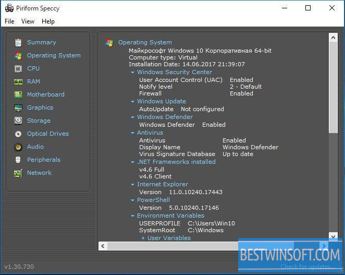Click the USERPROFILE variable row
The image size is (345, 275).
187,223
